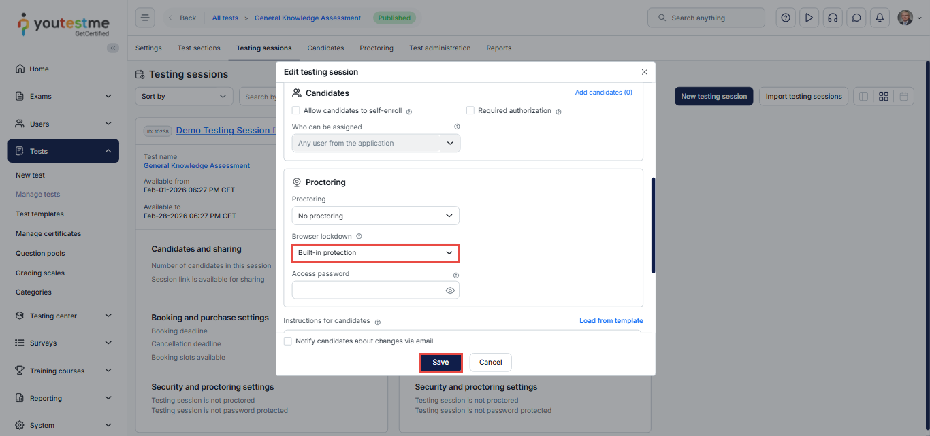
Task: Open the chat bubble icon
Action: tap(856, 18)
